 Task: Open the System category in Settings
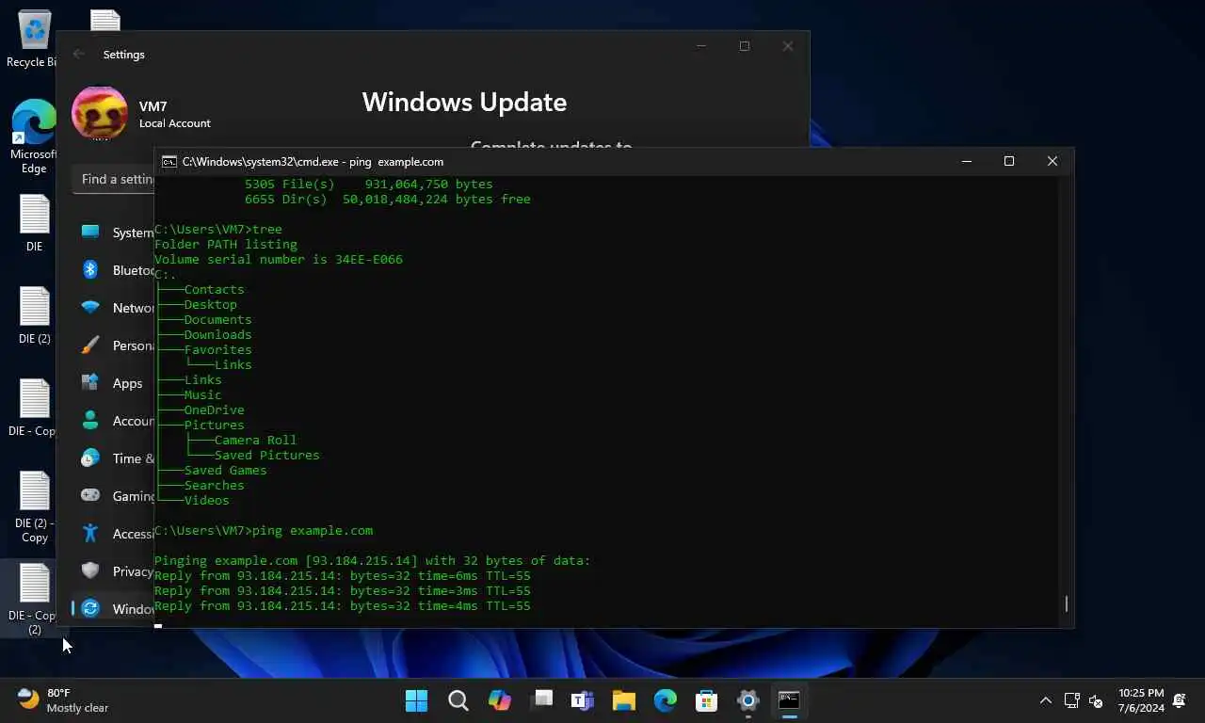pyautogui.click(x=113, y=233)
